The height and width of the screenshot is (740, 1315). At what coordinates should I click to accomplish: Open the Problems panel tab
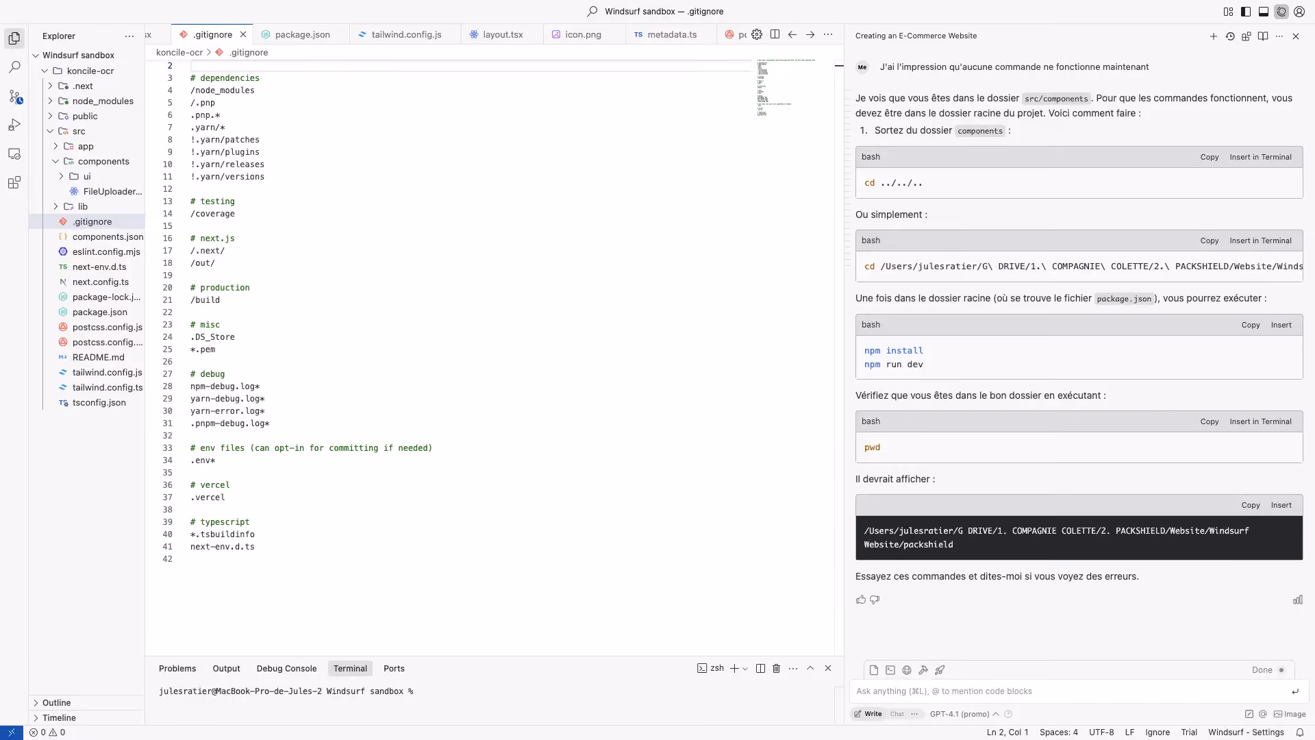[x=177, y=669]
